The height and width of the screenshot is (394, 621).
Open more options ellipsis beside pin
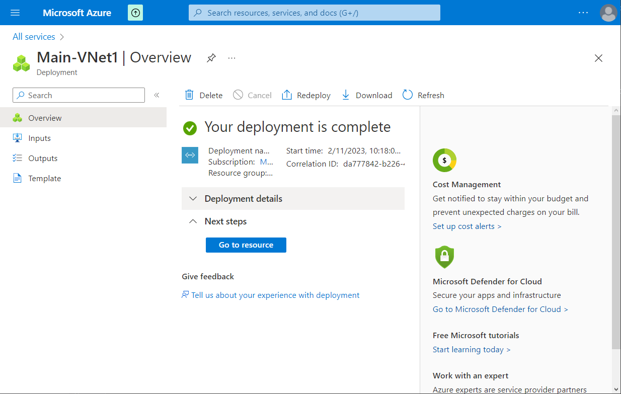pyautogui.click(x=231, y=58)
